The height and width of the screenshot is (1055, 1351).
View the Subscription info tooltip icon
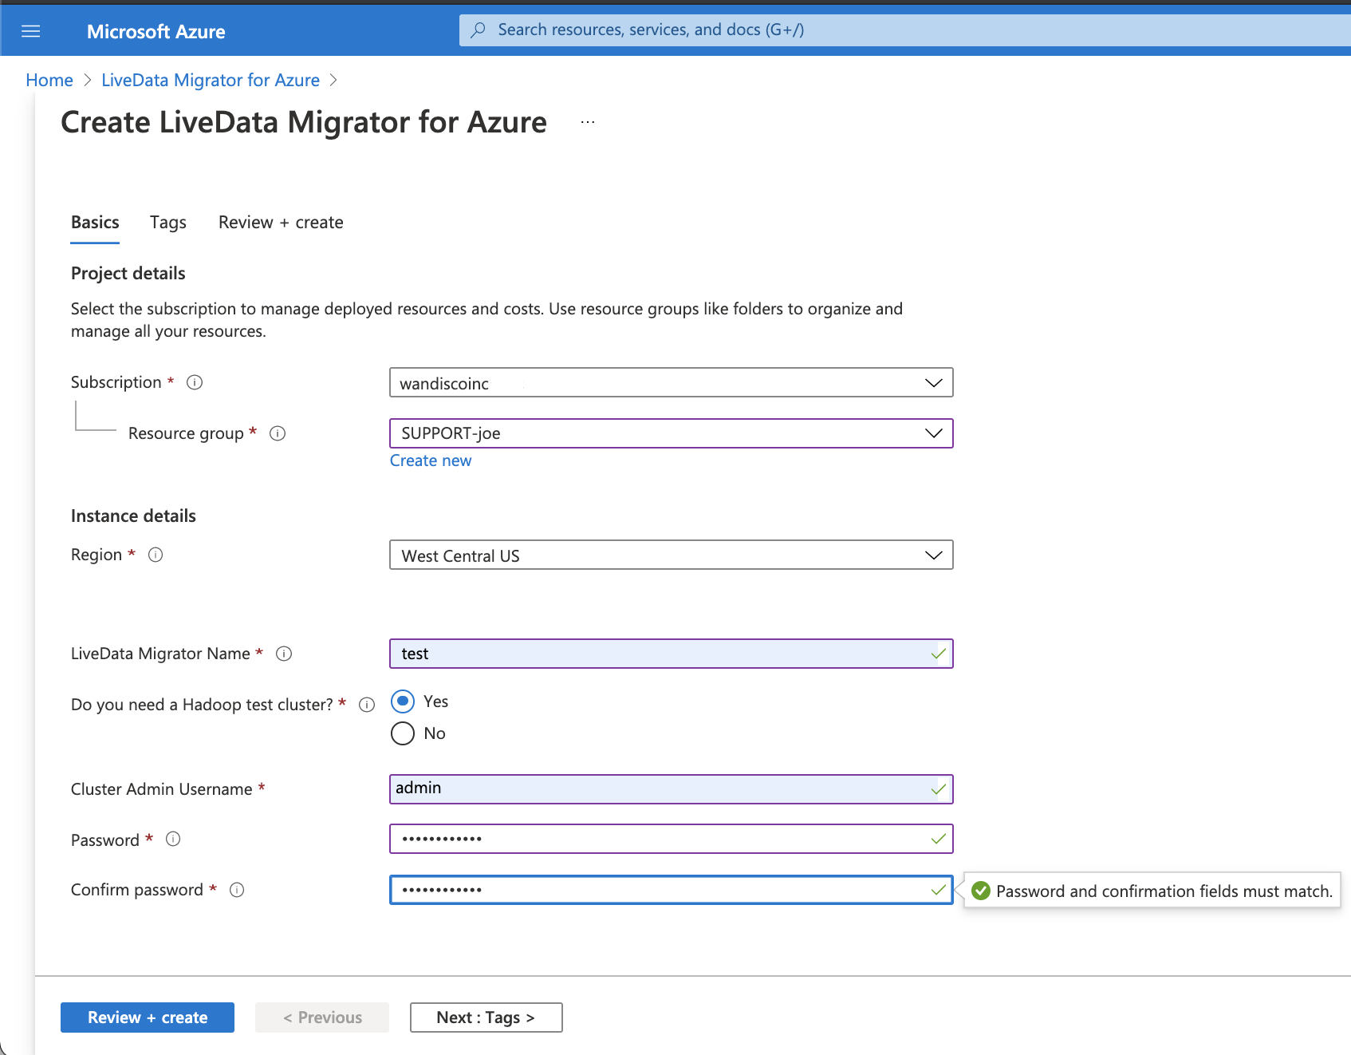(194, 381)
